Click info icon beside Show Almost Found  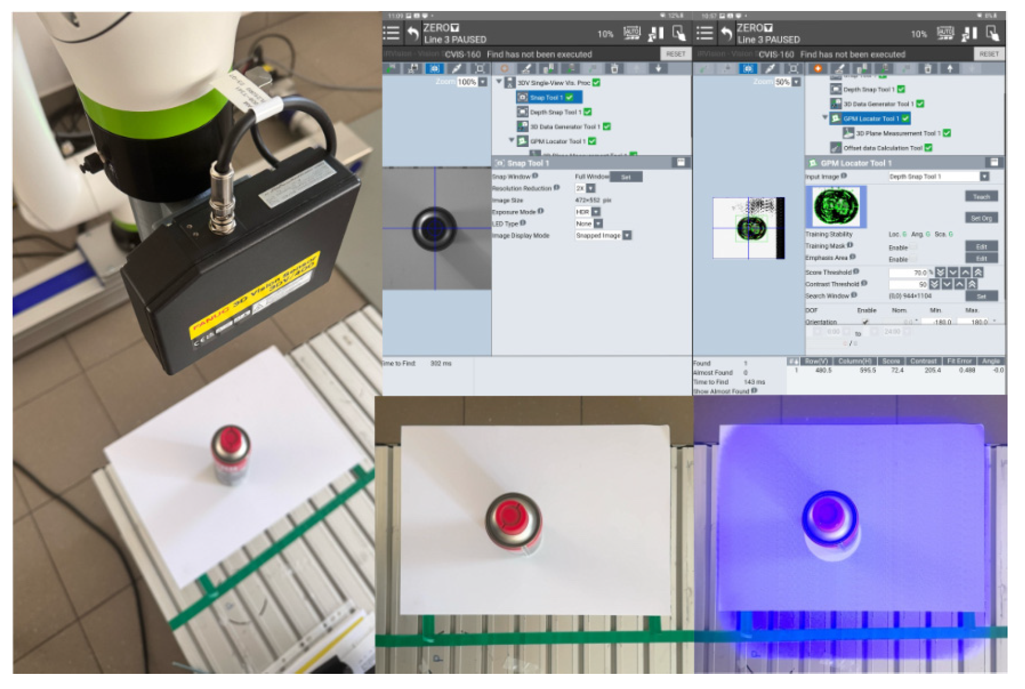click(754, 391)
